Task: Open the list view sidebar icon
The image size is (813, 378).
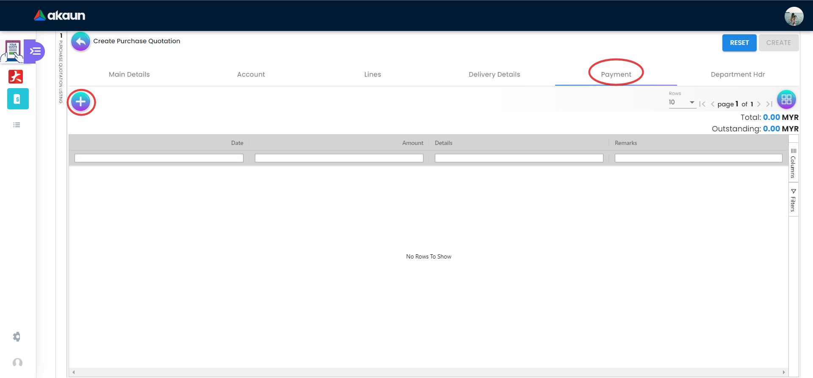Action: pyautogui.click(x=17, y=125)
